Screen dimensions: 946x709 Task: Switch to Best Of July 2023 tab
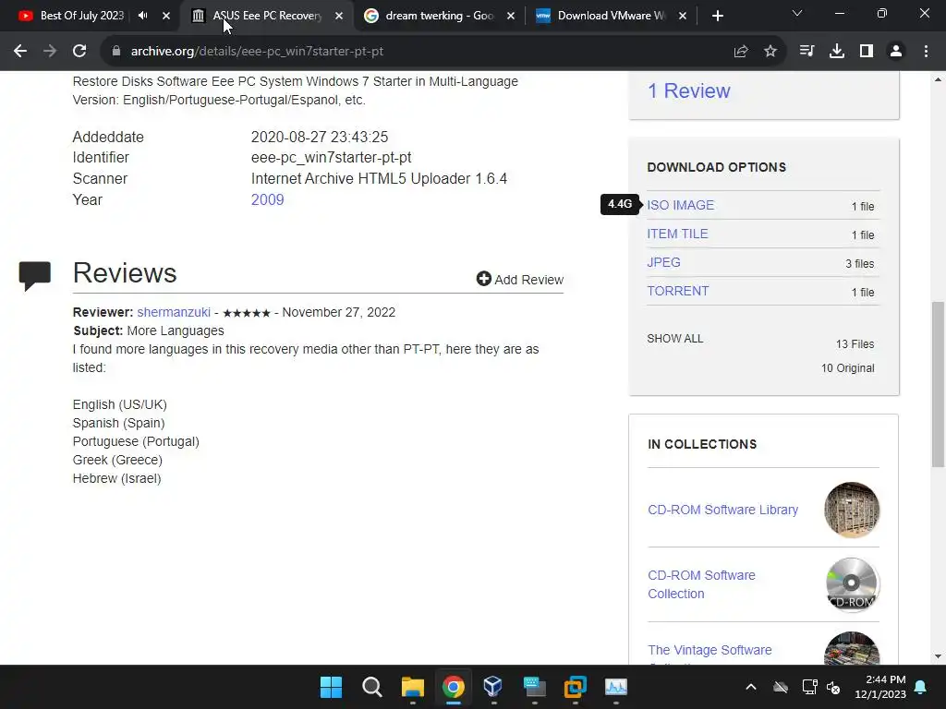tap(81, 16)
